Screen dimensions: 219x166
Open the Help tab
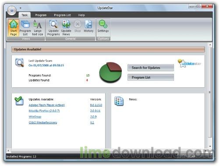[81, 15]
